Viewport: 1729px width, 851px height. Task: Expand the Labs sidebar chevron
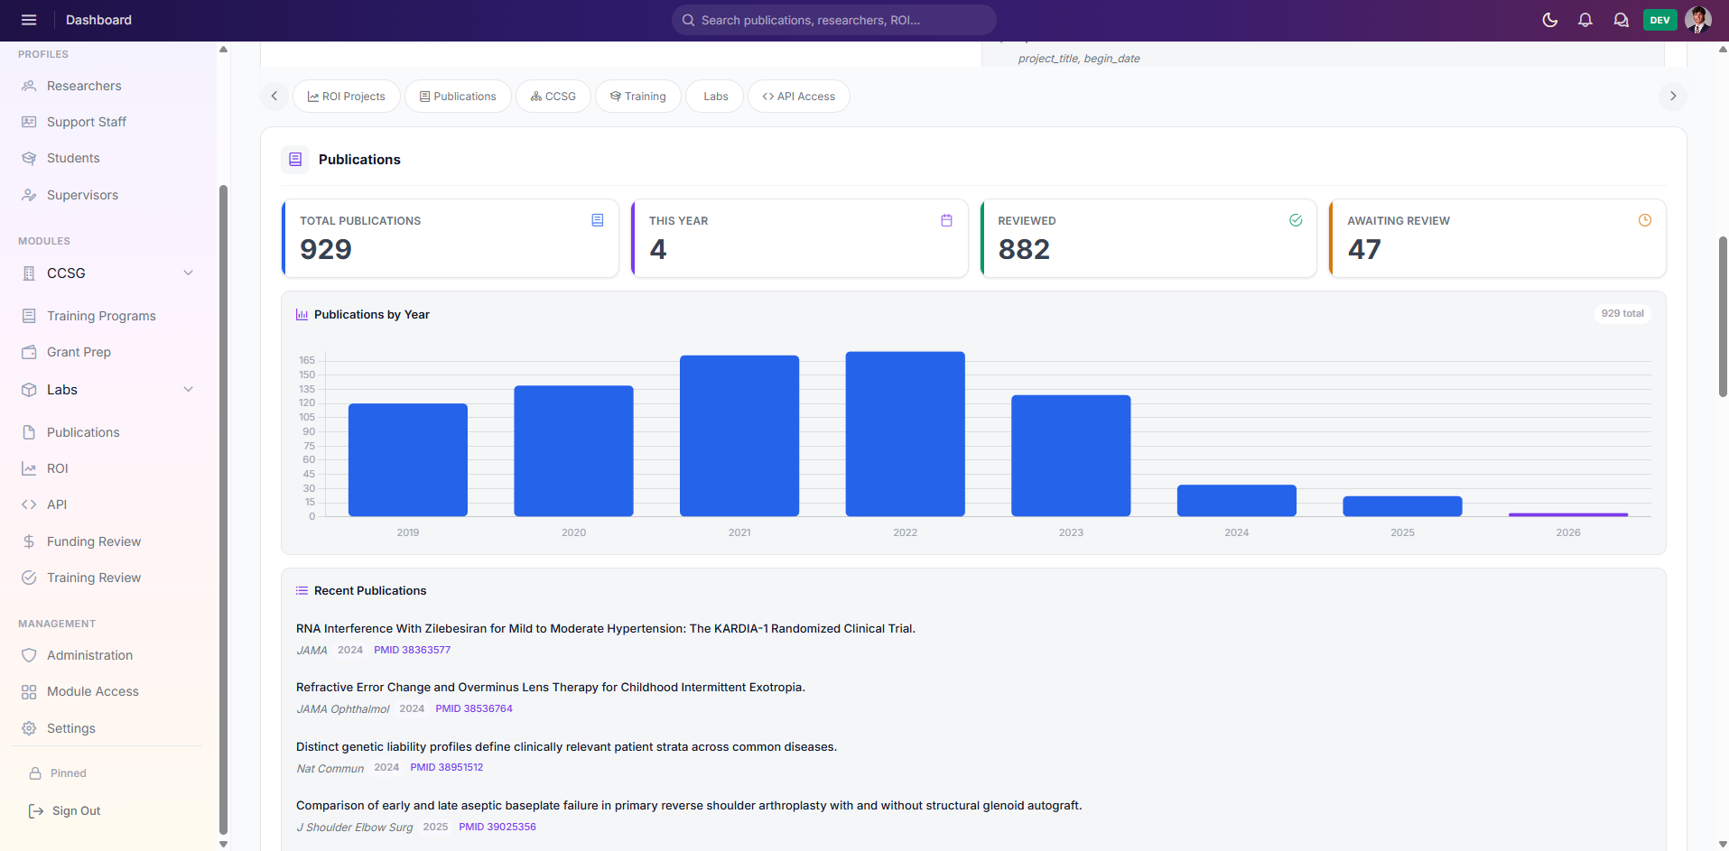tap(189, 390)
